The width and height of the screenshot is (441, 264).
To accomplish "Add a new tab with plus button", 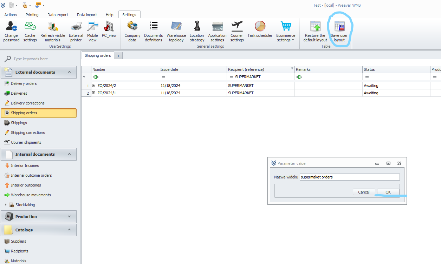I will coord(118,56).
